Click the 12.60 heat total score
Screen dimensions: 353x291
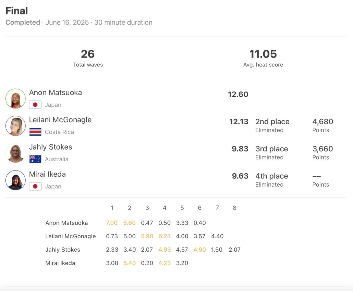(x=238, y=94)
